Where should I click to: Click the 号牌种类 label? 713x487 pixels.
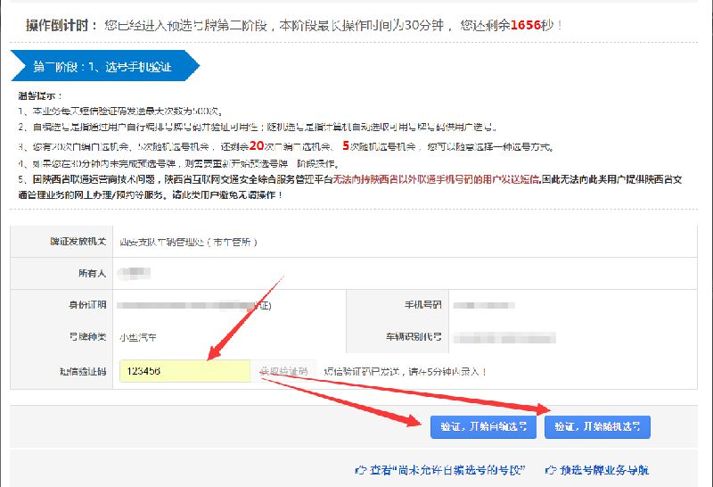click(x=87, y=337)
